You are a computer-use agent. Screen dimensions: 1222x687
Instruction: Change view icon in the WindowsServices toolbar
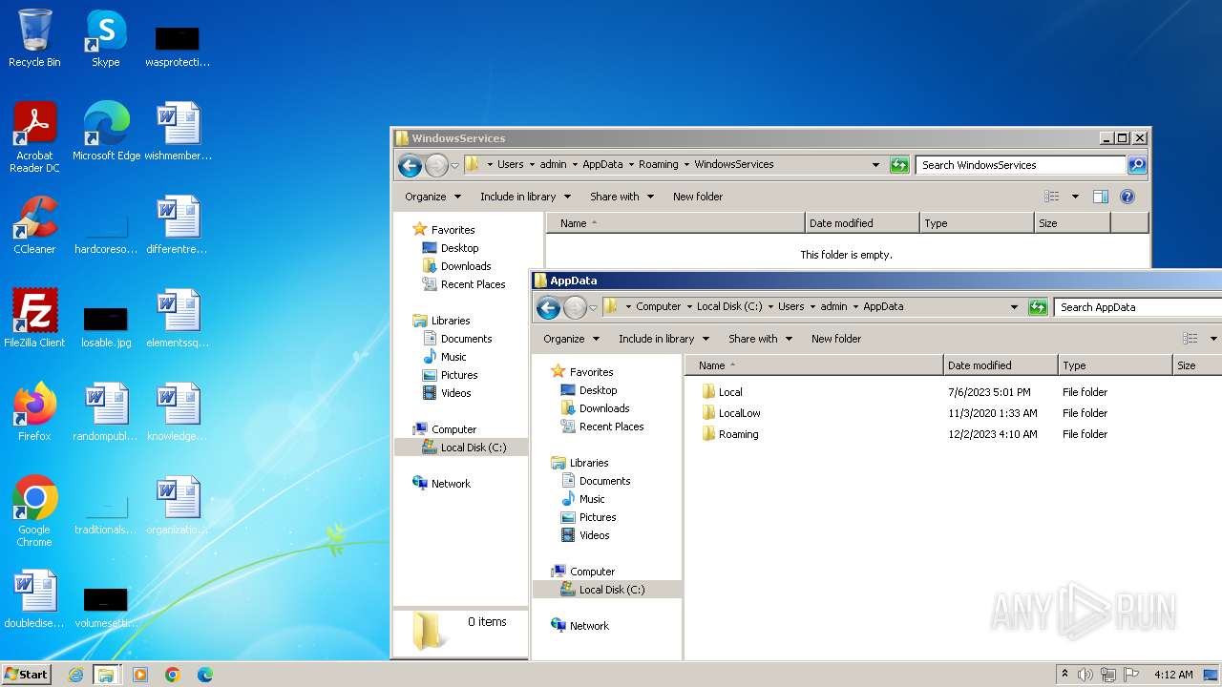tap(1052, 197)
